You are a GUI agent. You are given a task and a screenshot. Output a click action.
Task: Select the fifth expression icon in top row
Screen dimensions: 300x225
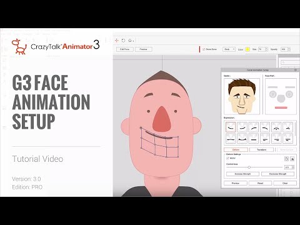[276, 127]
